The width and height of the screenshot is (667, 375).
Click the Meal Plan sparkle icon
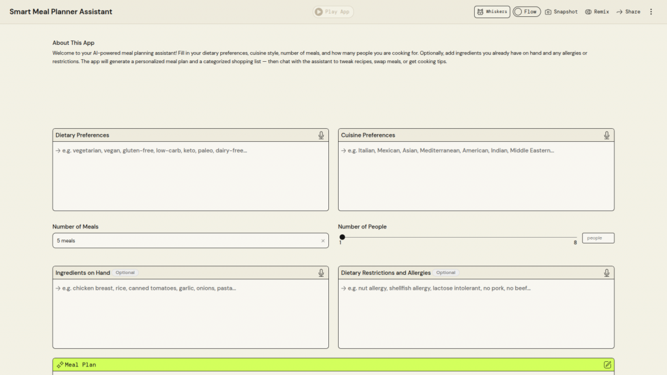pyautogui.click(x=60, y=365)
